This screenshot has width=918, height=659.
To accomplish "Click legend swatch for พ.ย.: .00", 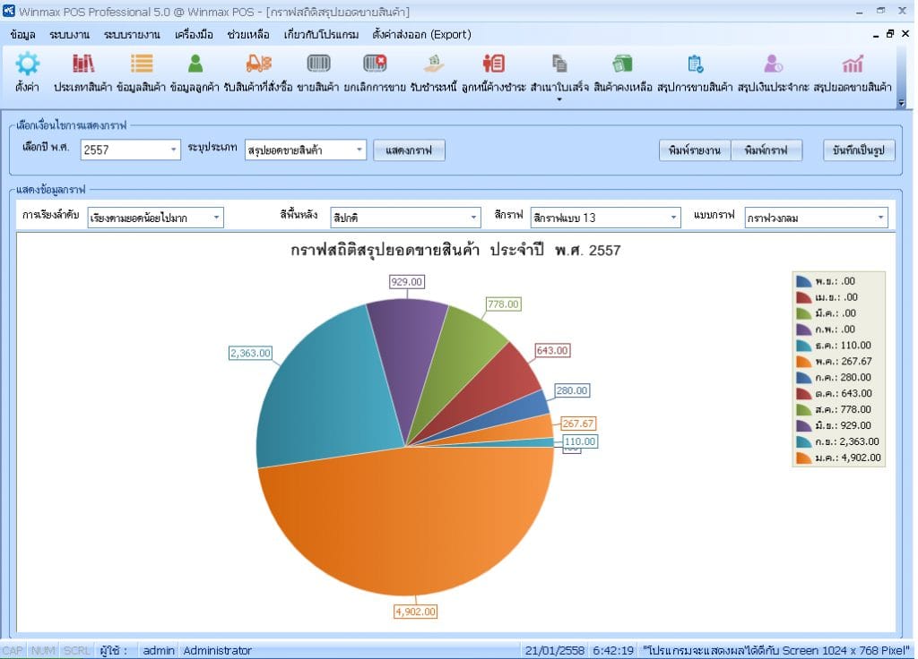I will coord(804,281).
